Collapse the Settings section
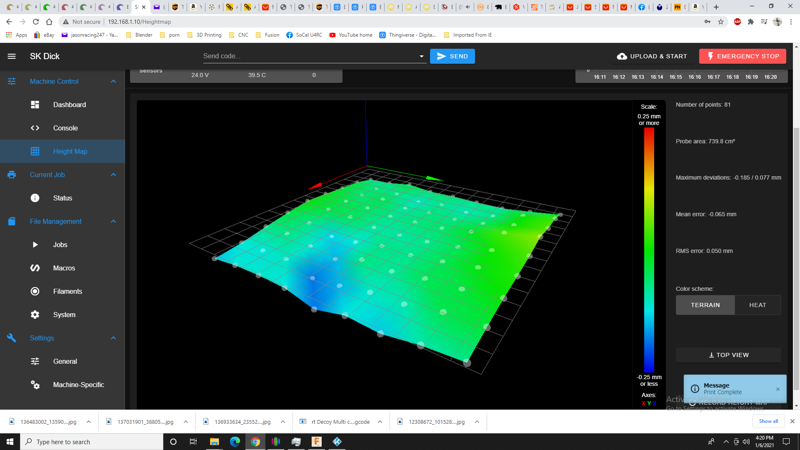The width and height of the screenshot is (800, 450). (113, 338)
